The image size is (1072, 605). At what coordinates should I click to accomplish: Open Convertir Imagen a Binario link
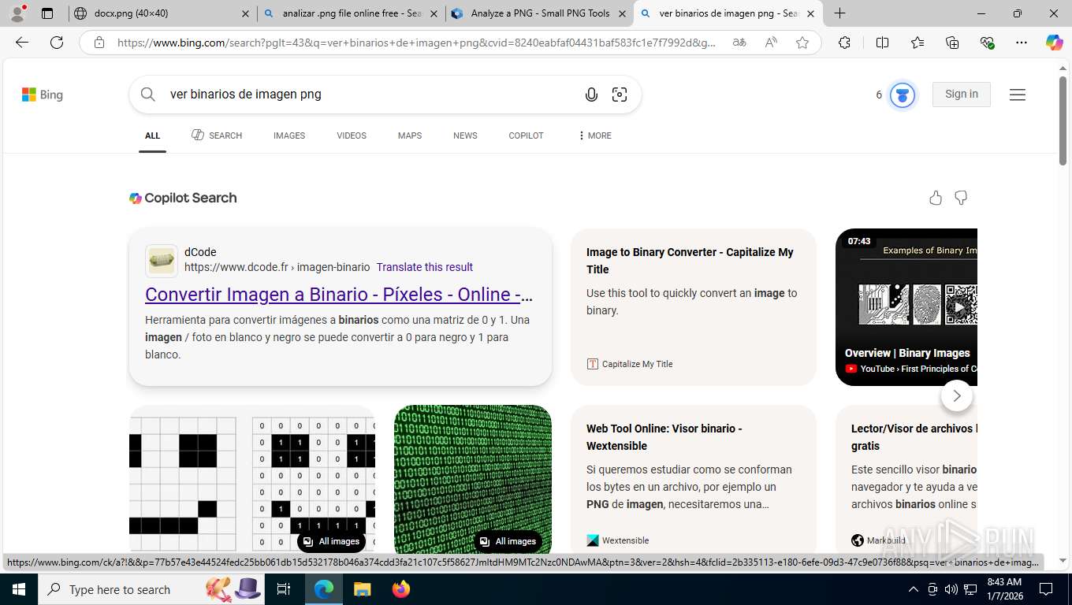coord(339,295)
